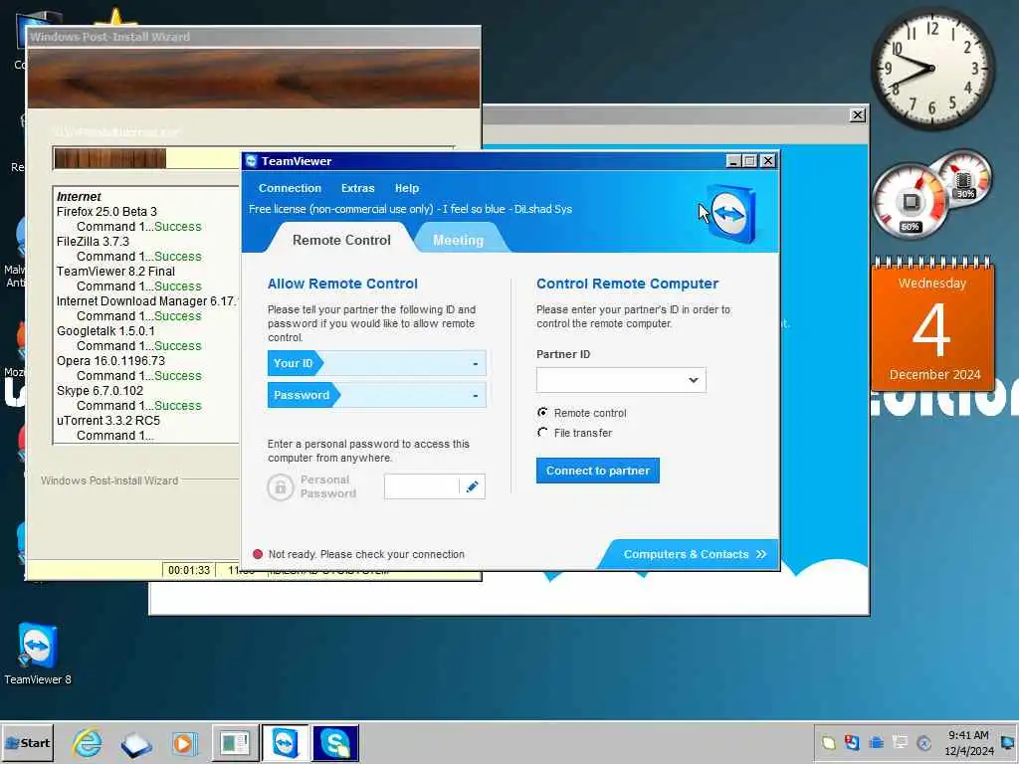This screenshot has width=1019, height=764.
Task: Switch to the Meeting tab
Action: (458, 240)
